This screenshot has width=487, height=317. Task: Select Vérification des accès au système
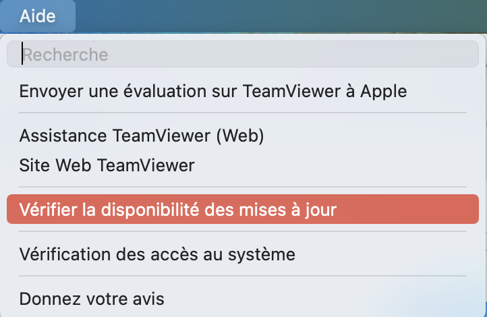pyautogui.click(x=157, y=254)
